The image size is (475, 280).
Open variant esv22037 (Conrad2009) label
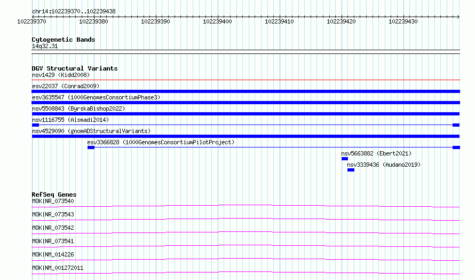pyautogui.click(x=66, y=86)
